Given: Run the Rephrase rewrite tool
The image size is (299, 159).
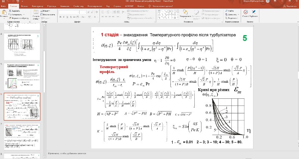Looking at the screenshot, I should pyautogui.click(x=254, y=14).
